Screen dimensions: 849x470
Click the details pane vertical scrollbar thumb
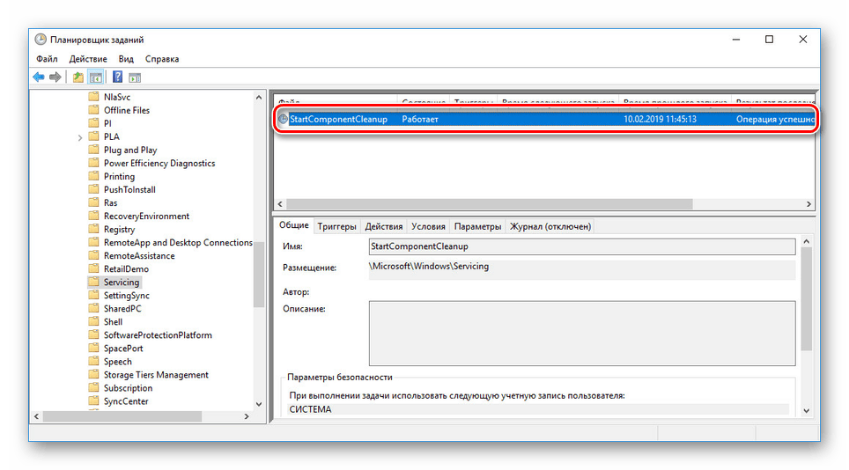click(806, 299)
